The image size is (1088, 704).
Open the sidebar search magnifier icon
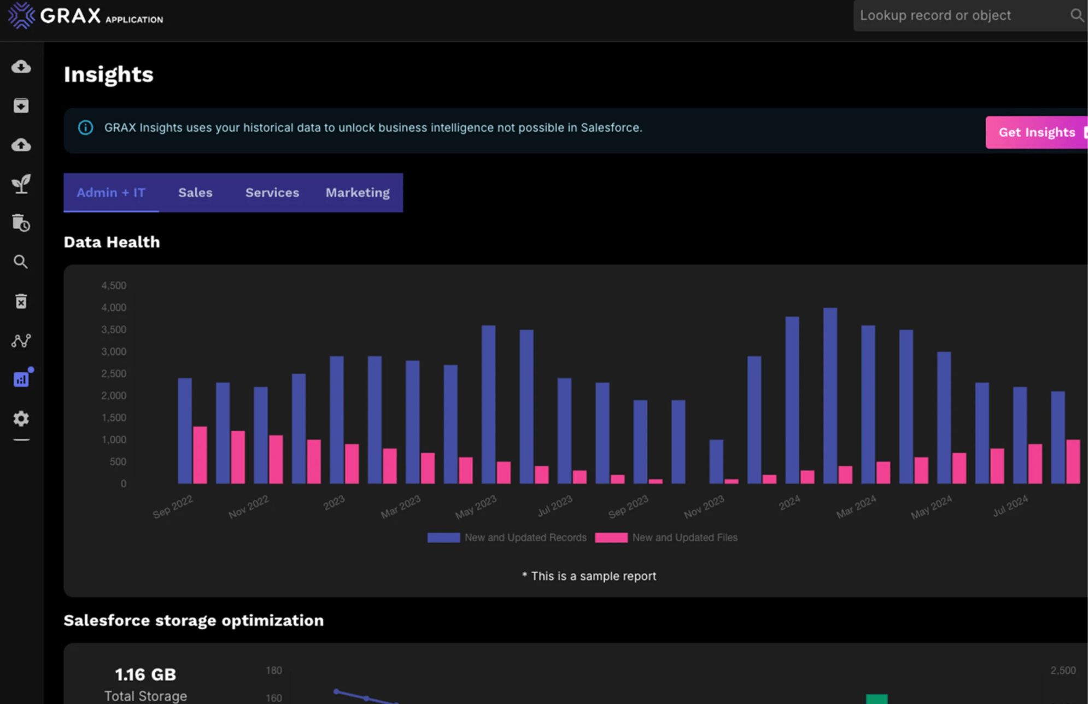(21, 262)
